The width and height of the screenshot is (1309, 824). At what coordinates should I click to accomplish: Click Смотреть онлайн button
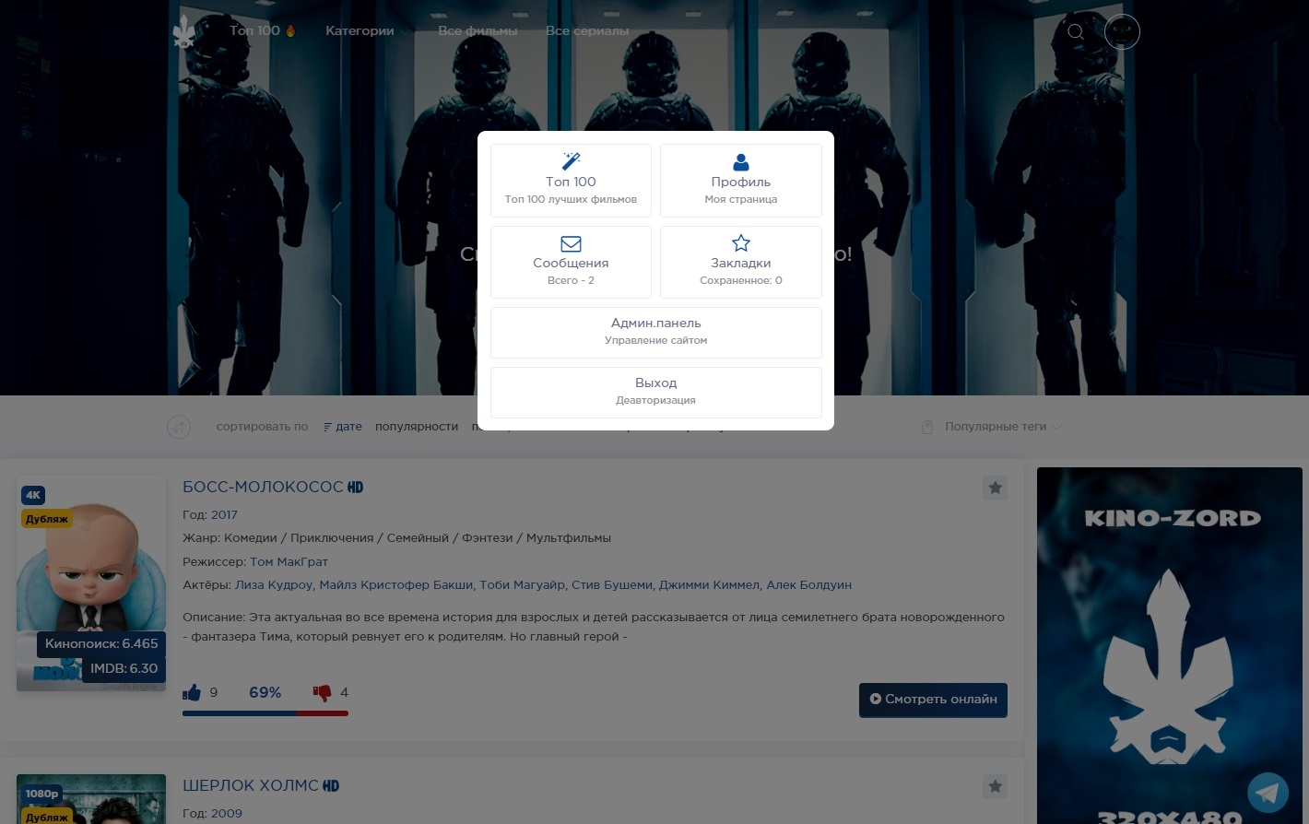[933, 700]
